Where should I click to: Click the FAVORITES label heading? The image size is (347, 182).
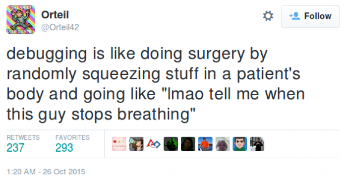[x=72, y=137]
